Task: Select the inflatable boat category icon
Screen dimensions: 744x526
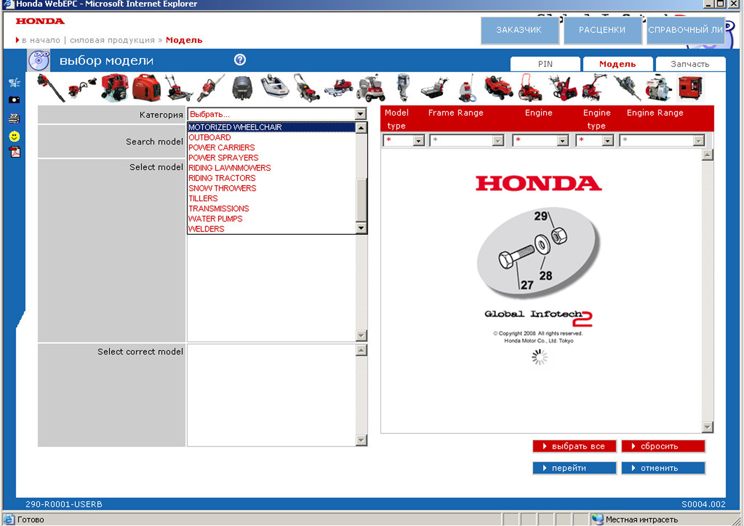Action: [x=274, y=87]
